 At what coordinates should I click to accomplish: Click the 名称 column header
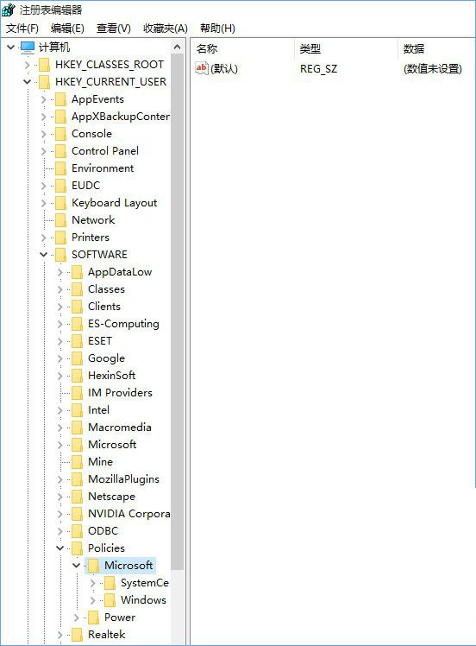coord(243,49)
